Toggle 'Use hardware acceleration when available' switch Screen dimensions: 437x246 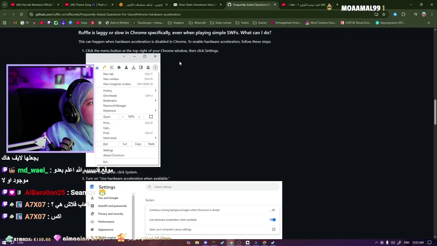(x=272, y=220)
